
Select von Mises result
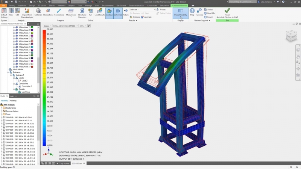tap(26, 92)
